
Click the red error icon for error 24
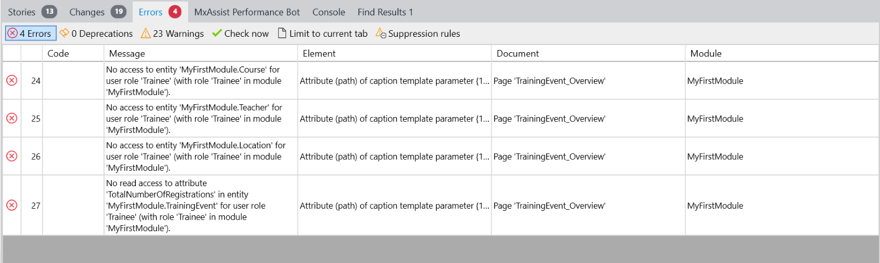(x=12, y=81)
